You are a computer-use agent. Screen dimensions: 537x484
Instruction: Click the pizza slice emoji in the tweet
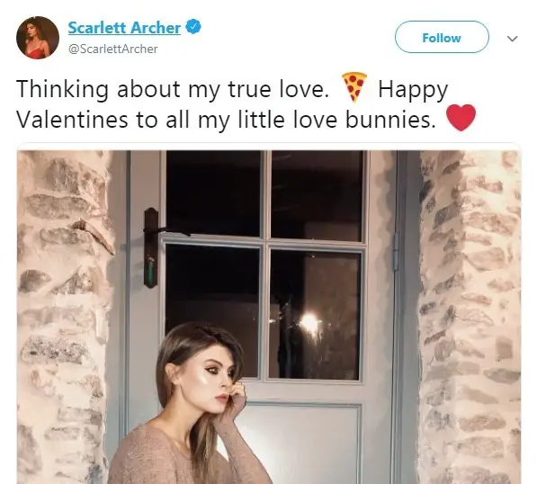[x=354, y=87]
